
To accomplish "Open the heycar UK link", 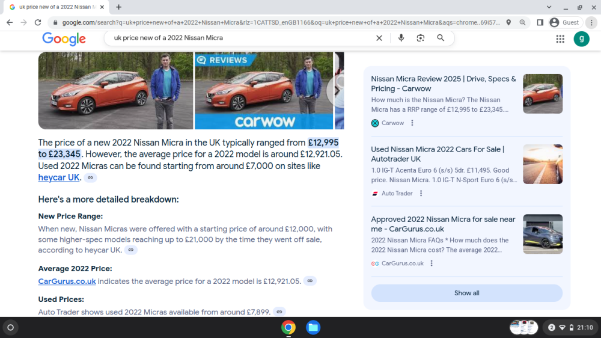I will [59, 177].
